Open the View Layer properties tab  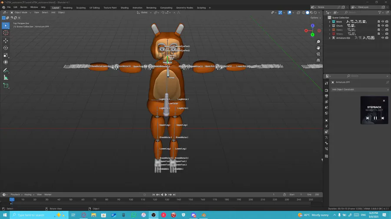tap(326, 102)
